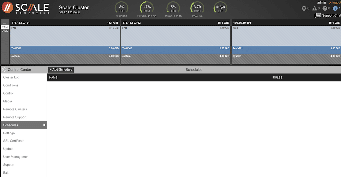Click Scale Cluster title text
Viewport: 341px width, 177px height.
[74, 7]
